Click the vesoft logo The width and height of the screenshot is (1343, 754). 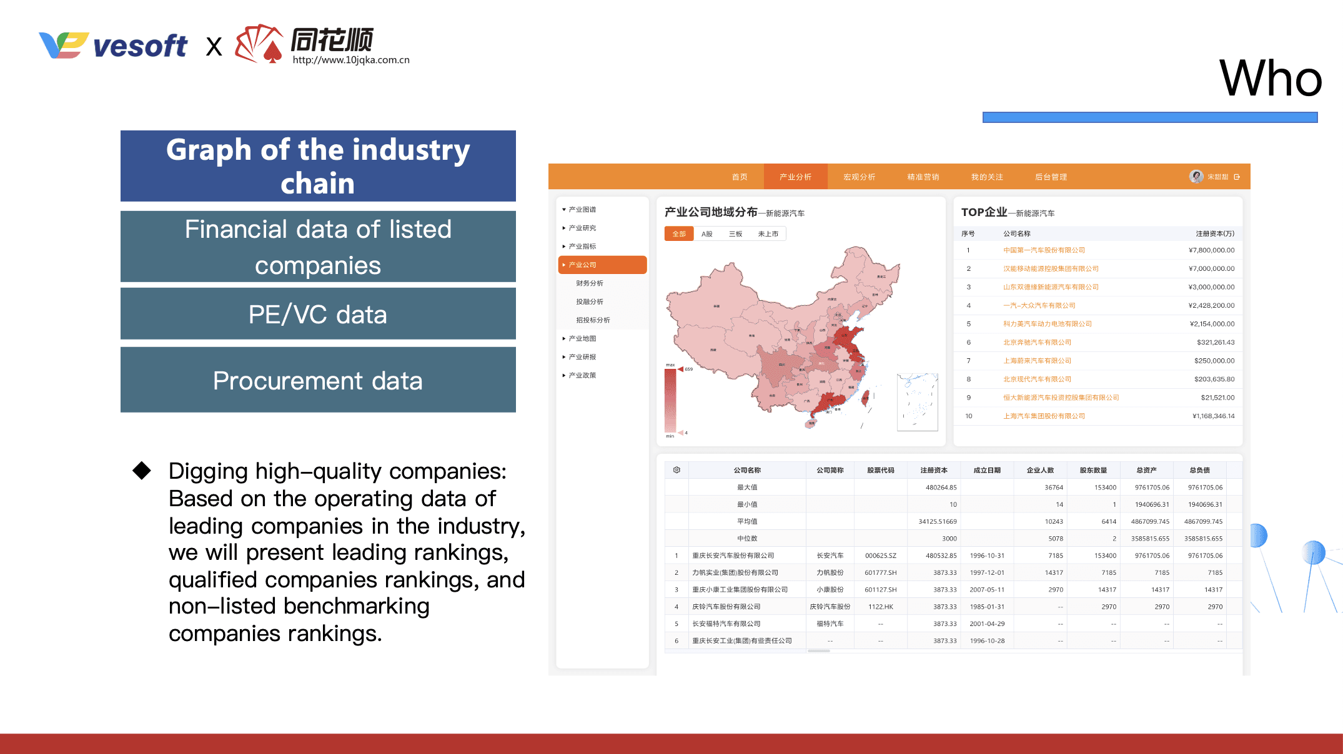tap(114, 46)
